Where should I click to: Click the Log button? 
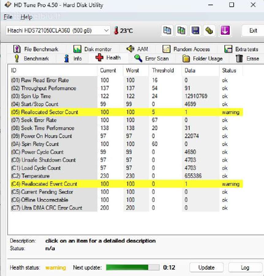[245, 267]
